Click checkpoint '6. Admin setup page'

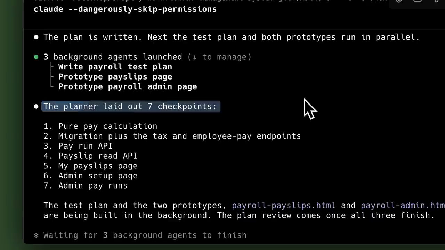(90, 176)
